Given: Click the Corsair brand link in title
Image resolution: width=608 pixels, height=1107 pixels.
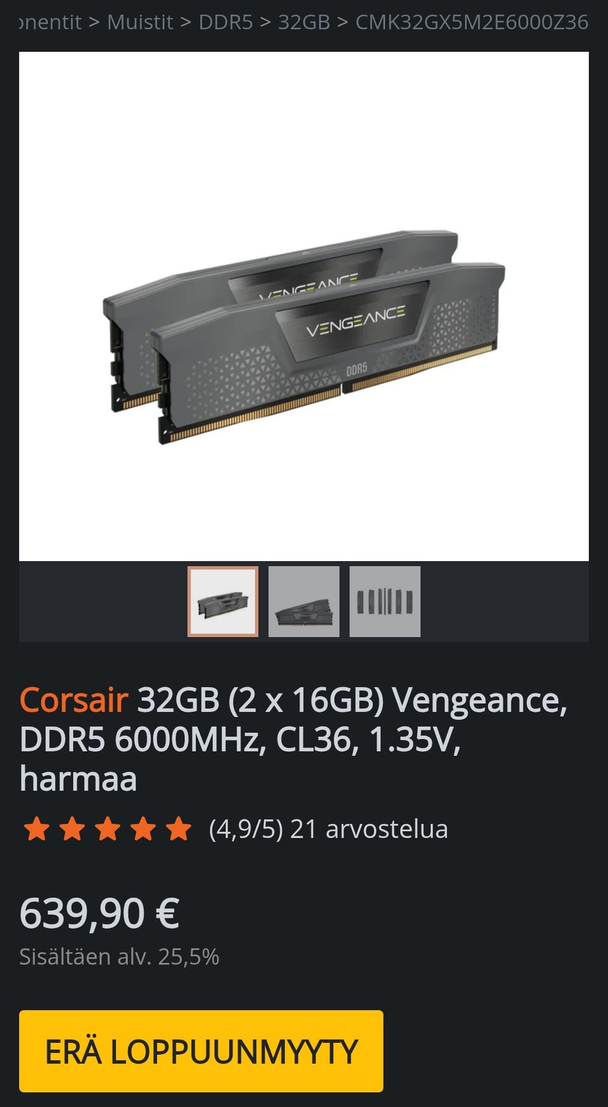Looking at the screenshot, I should 74,700.
